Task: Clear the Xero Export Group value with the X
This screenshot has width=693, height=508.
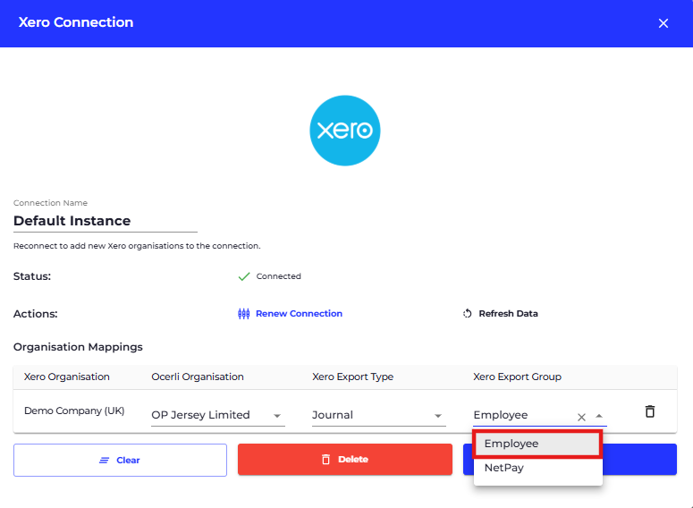Action: tap(581, 417)
